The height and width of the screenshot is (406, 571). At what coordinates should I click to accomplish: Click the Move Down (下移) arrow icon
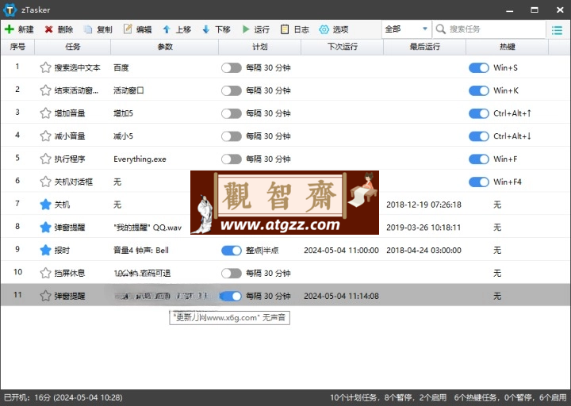click(x=205, y=29)
